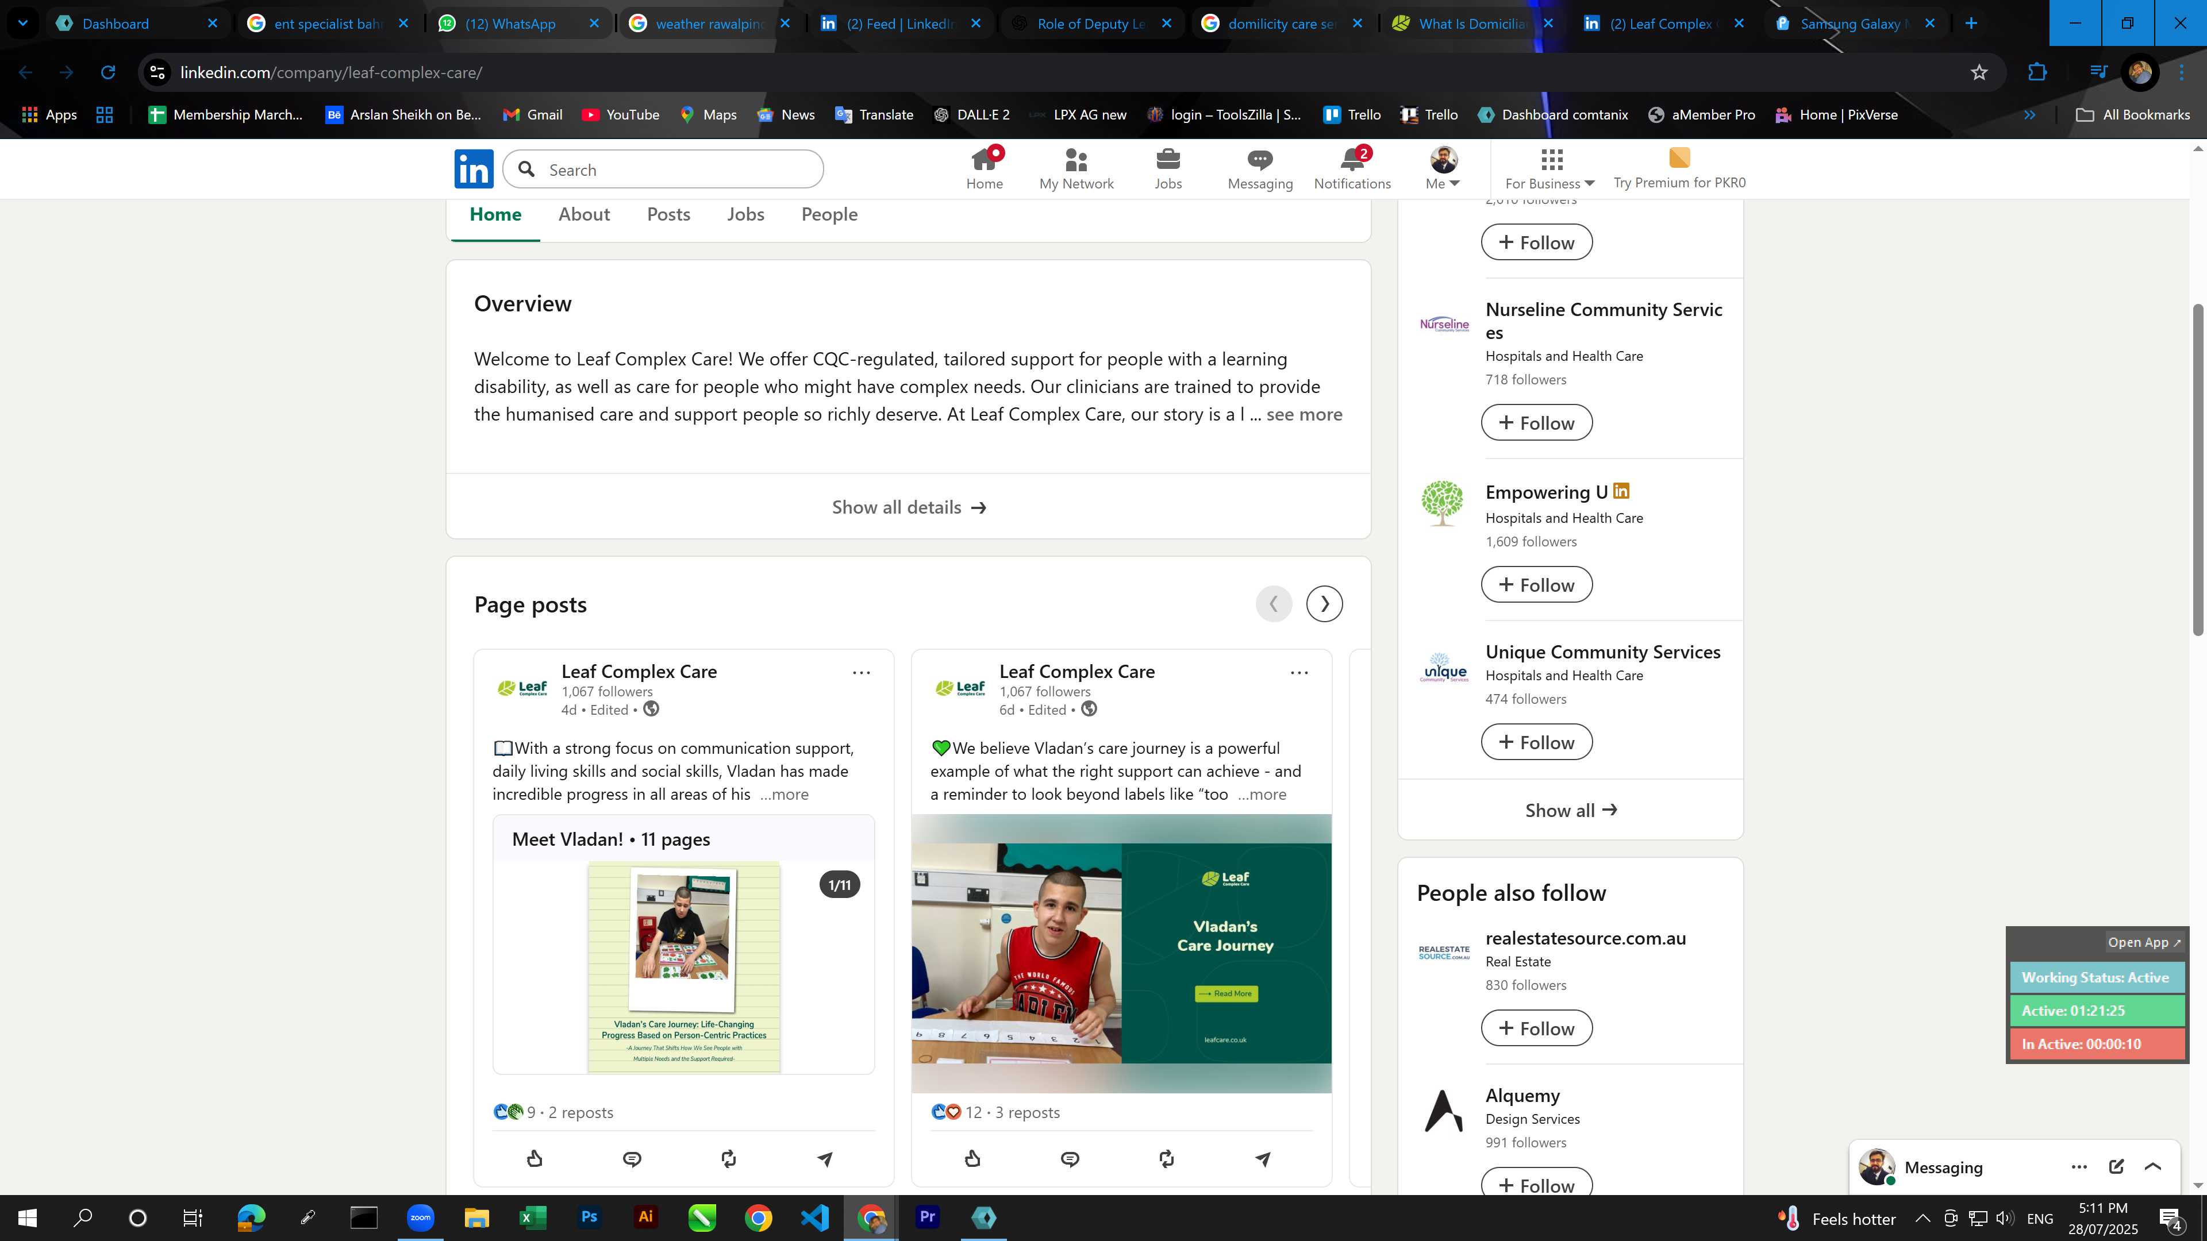Viewport: 2207px width, 1241px height.
Task: Open Photoshop from the taskbar
Action: [x=589, y=1217]
